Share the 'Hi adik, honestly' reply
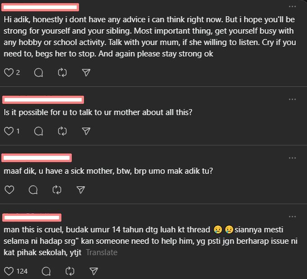The width and height of the screenshot is (307, 279). (x=86, y=72)
